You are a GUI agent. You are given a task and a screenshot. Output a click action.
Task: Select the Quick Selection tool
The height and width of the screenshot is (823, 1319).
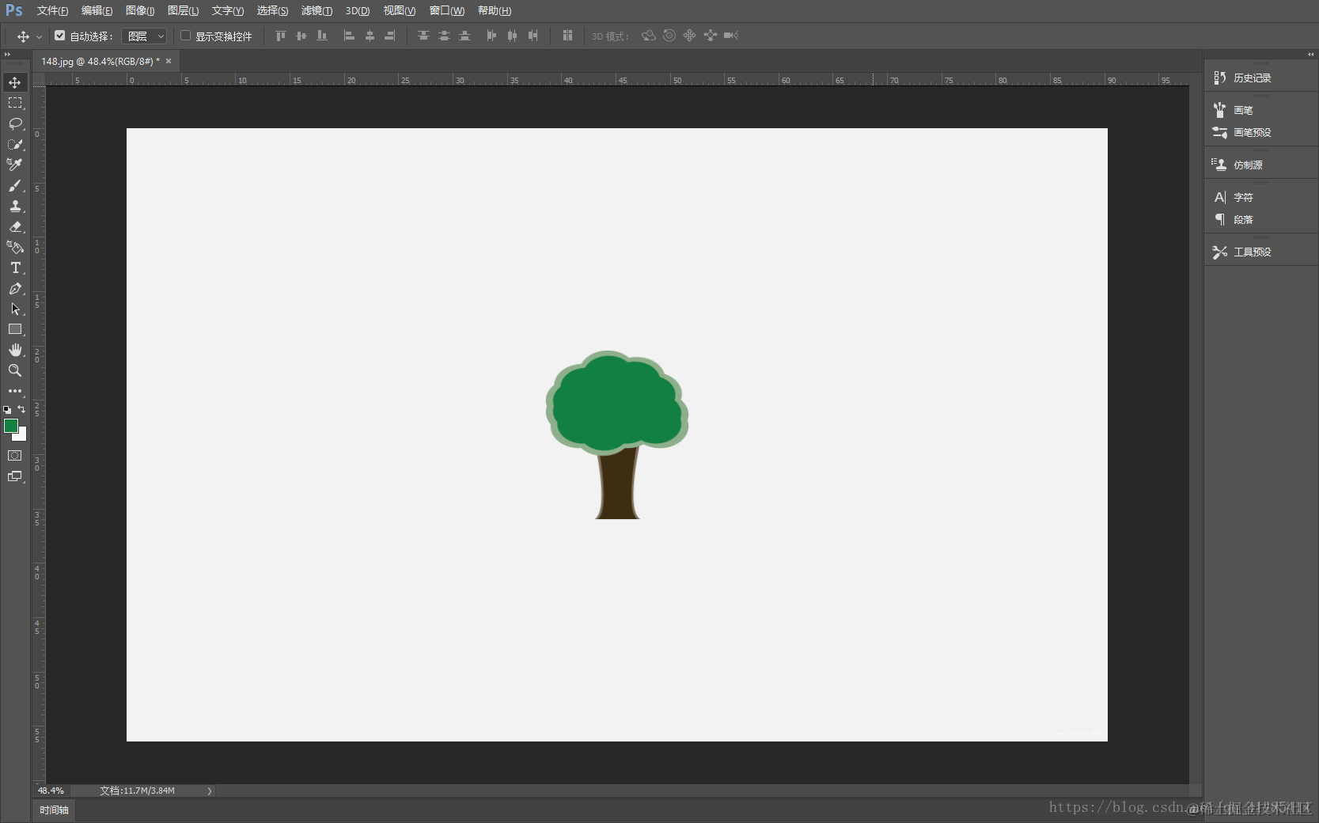click(x=15, y=144)
